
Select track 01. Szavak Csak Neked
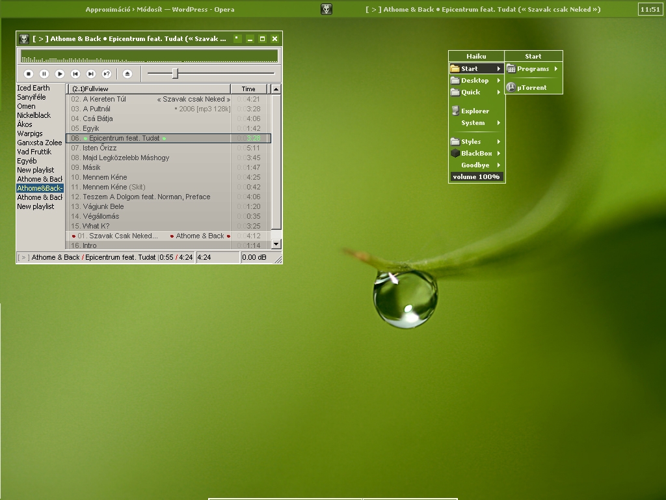click(x=168, y=236)
